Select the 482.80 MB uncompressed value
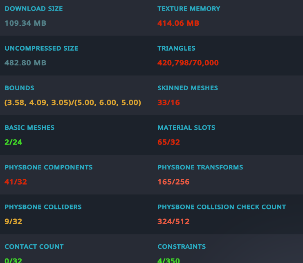Viewport: 303px width, 263px height. click(25, 63)
